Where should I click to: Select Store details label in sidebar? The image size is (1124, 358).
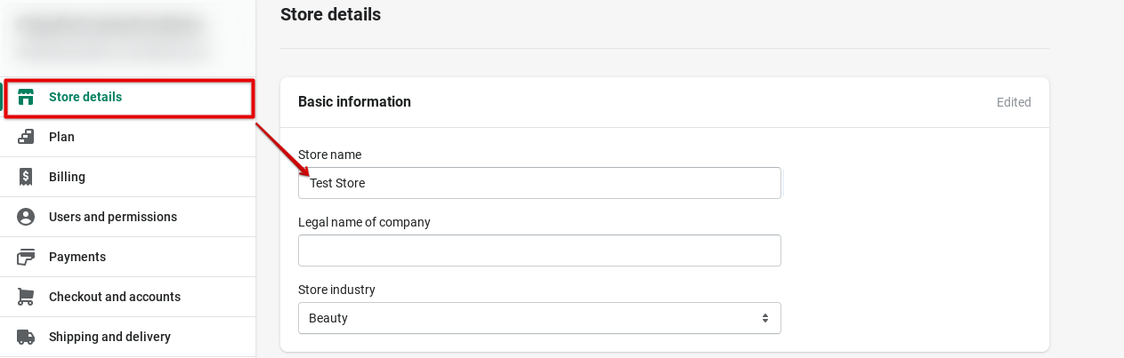85,97
